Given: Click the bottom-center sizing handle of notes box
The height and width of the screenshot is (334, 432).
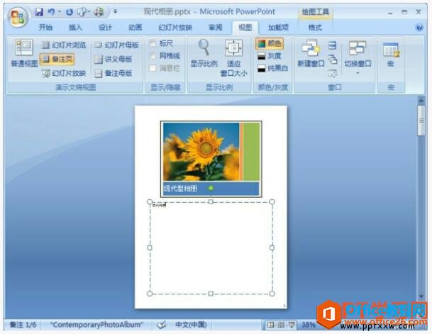Looking at the screenshot, I should tap(211, 294).
